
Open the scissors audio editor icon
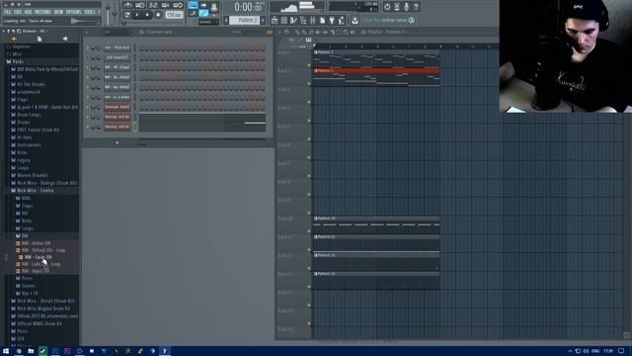click(397, 7)
